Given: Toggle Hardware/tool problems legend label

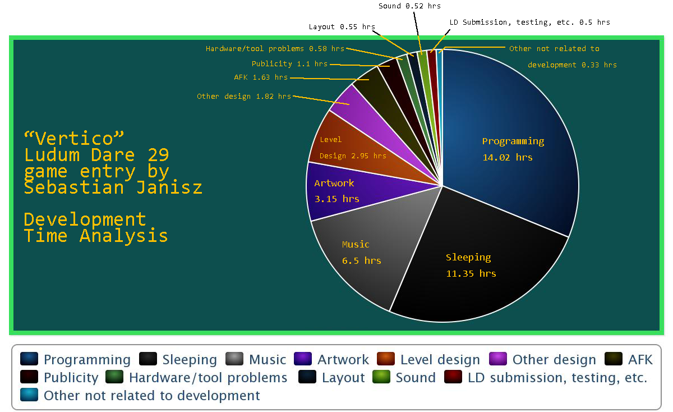Looking at the screenshot, I should tap(208, 378).
